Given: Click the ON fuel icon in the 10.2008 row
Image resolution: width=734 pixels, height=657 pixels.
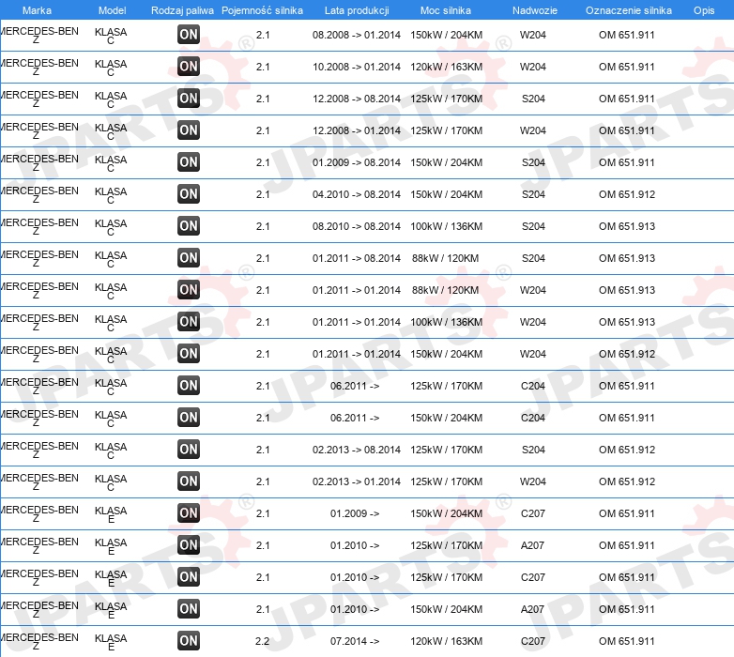Looking at the screenshot, I should tap(189, 67).
